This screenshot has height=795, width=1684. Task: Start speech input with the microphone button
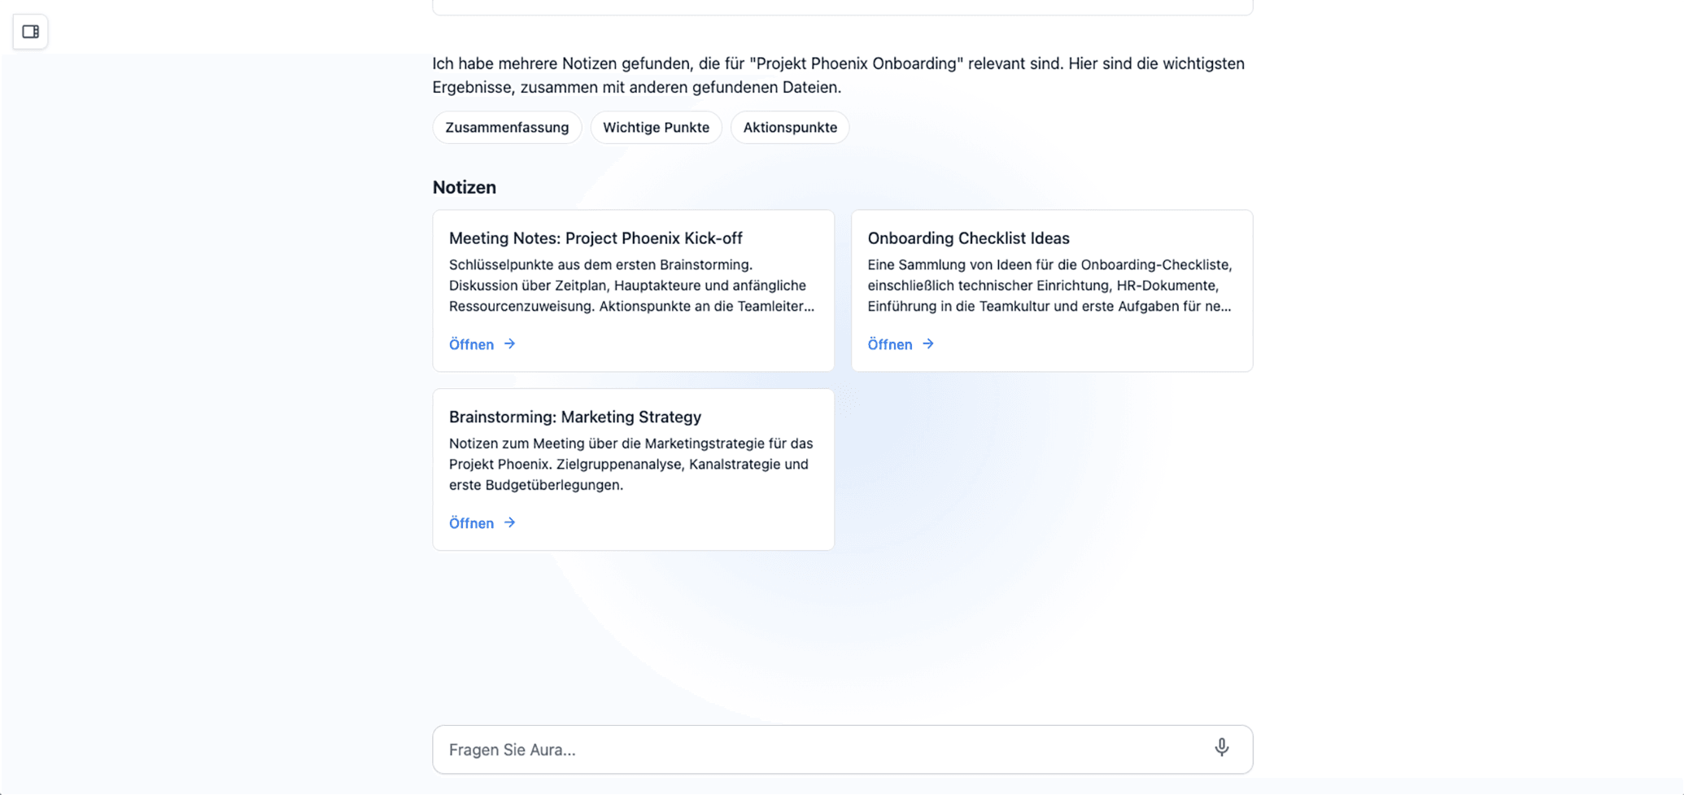tap(1221, 749)
